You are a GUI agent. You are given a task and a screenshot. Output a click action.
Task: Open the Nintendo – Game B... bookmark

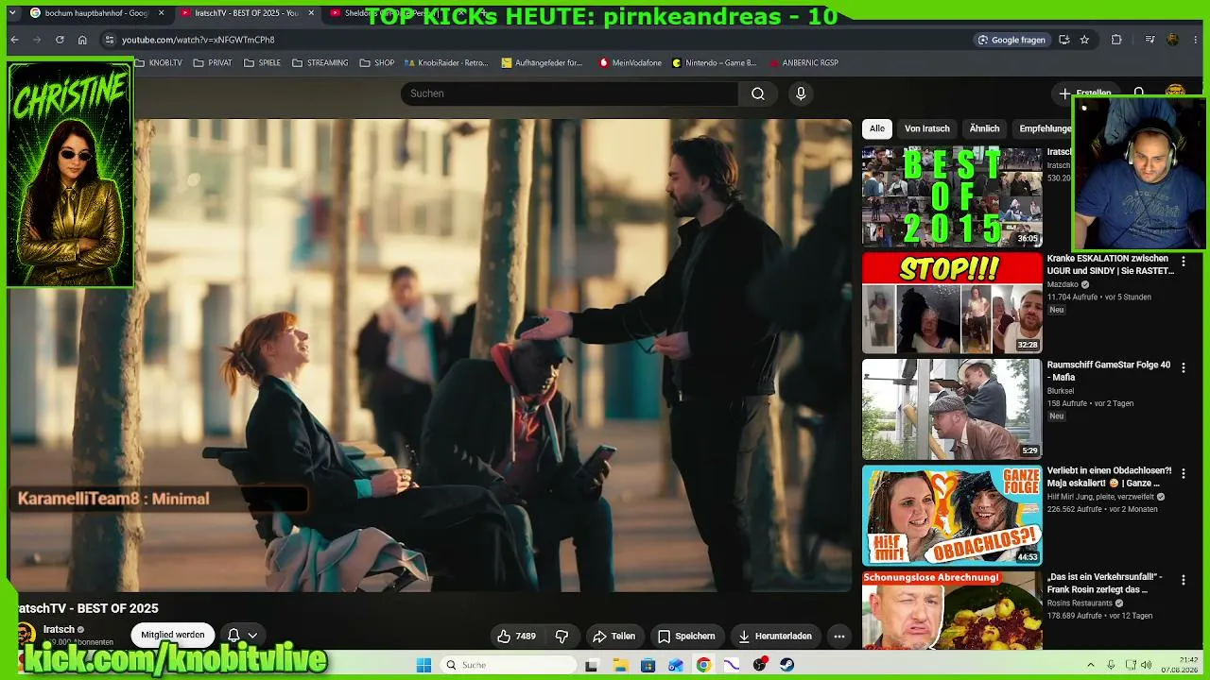click(715, 63)
